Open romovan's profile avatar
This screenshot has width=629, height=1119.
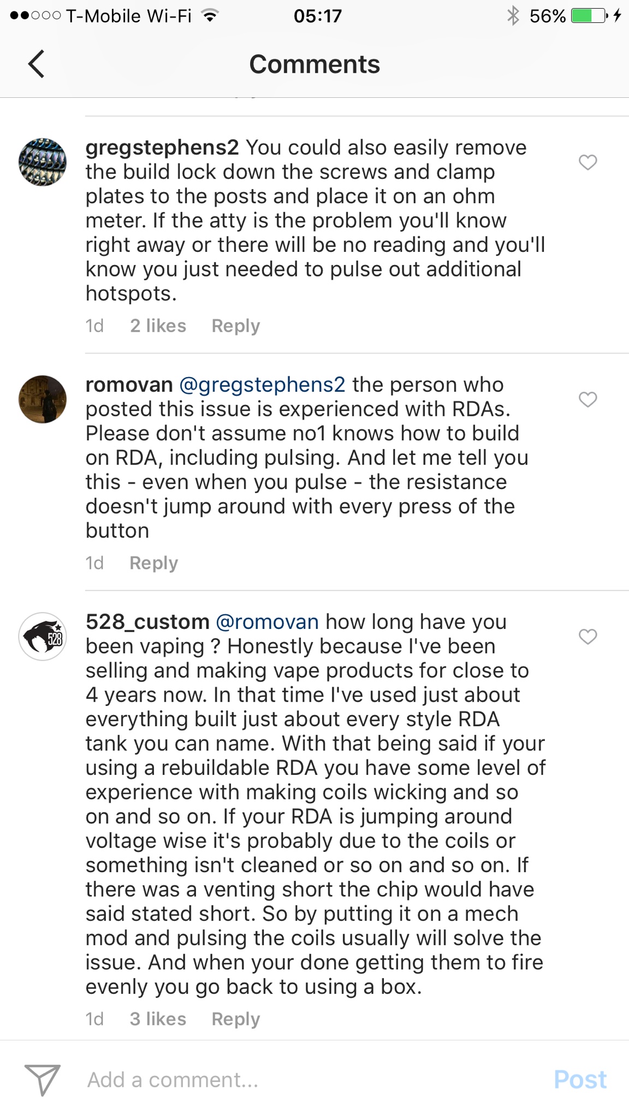[x=43, y=399]
